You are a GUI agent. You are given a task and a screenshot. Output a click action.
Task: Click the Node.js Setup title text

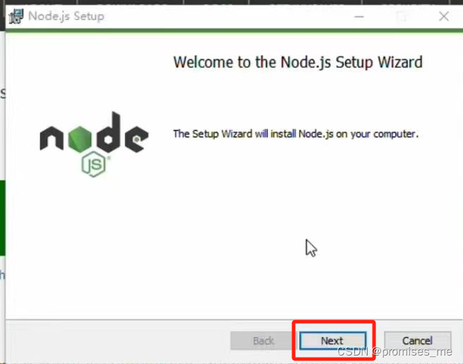click(66, 16)
